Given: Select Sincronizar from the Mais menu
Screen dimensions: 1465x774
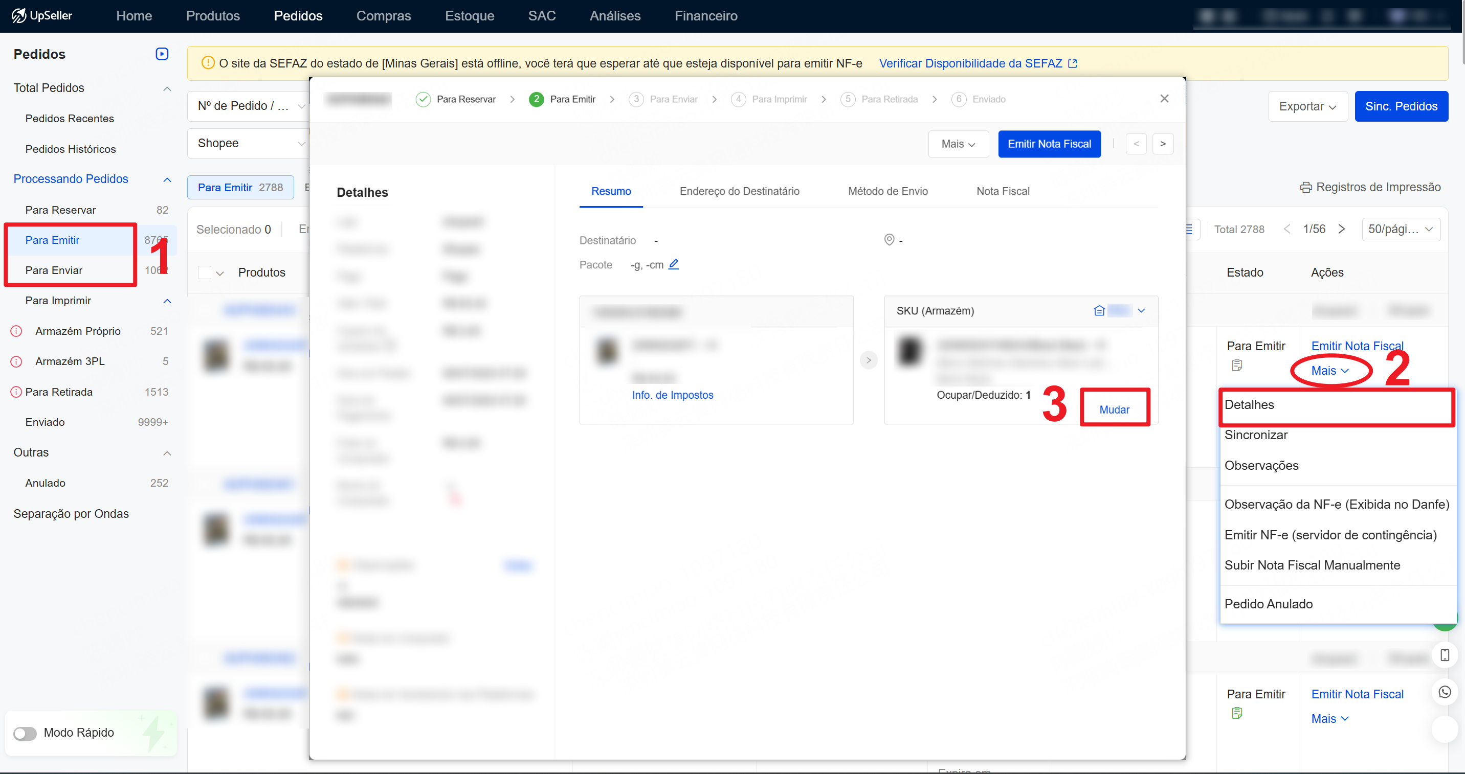Looking at the screenshot, I should (1256, 435).
